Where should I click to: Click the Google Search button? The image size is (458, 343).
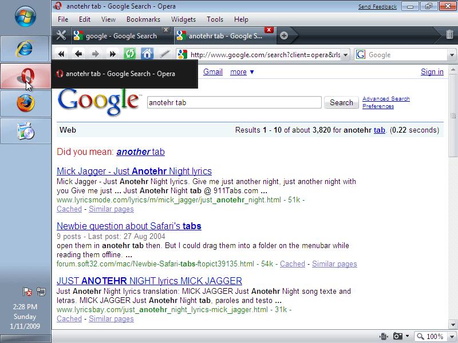341,103
